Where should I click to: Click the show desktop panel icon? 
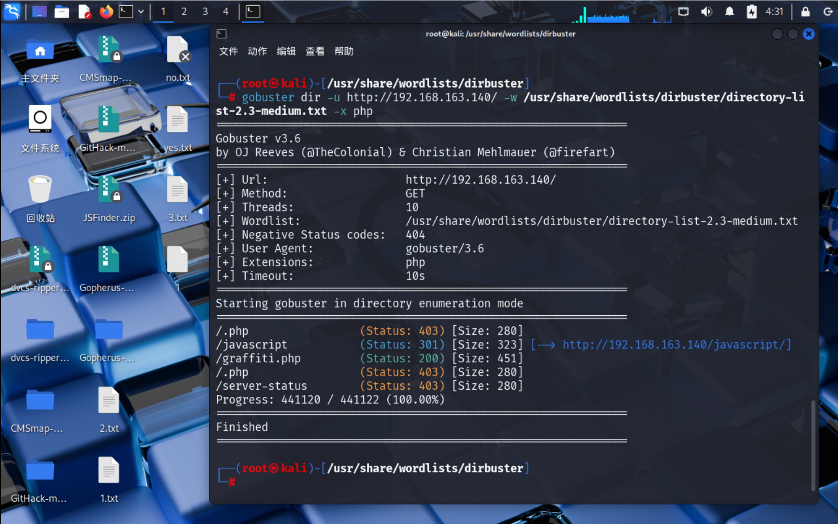pyautogui.click(x=40, y=12)
